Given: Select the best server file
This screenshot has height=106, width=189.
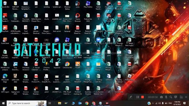Looking at the screenshot, I should 57,29.
